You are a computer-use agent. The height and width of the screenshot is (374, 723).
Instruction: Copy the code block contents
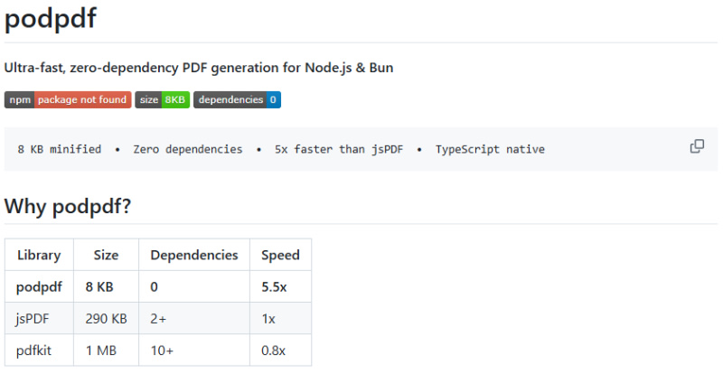(697, 146)
